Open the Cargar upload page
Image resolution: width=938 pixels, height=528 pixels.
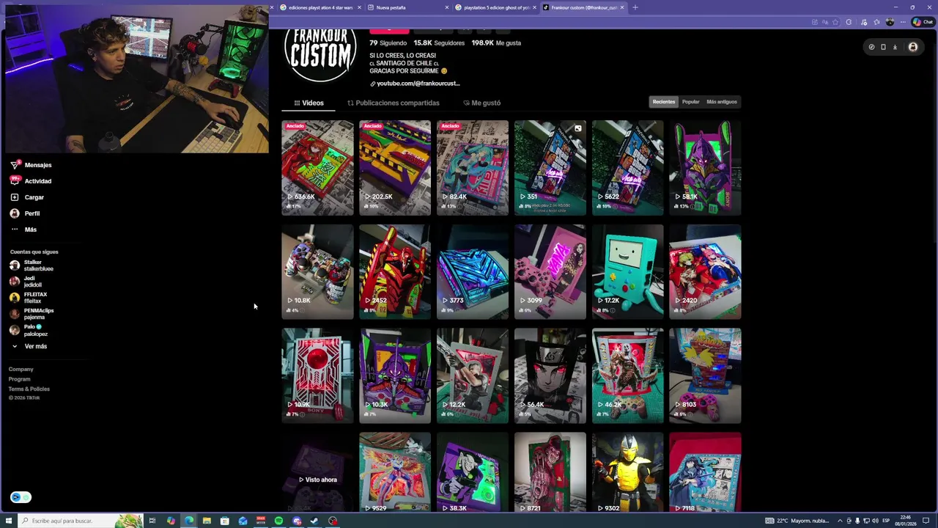27,197
